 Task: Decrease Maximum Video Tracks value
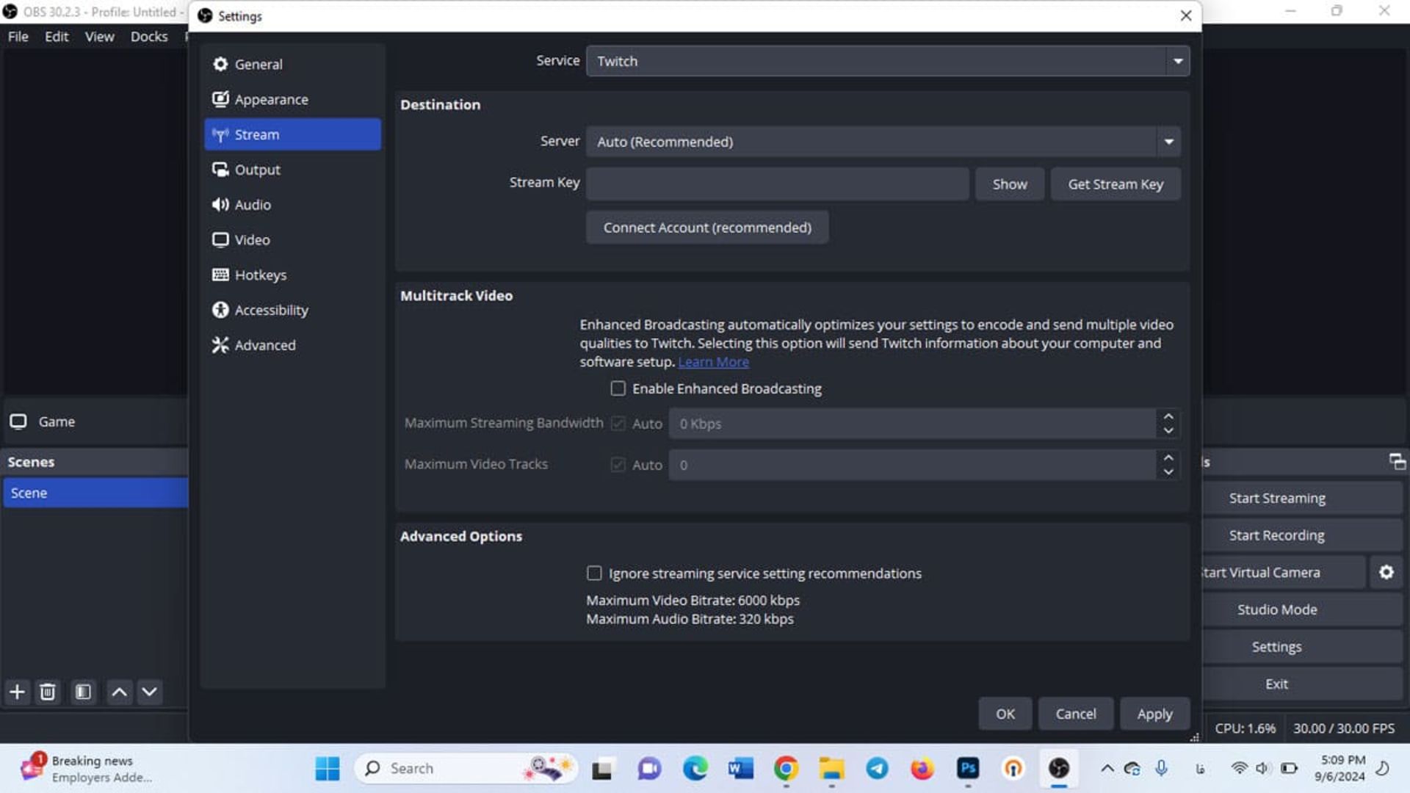[1168, 472]
